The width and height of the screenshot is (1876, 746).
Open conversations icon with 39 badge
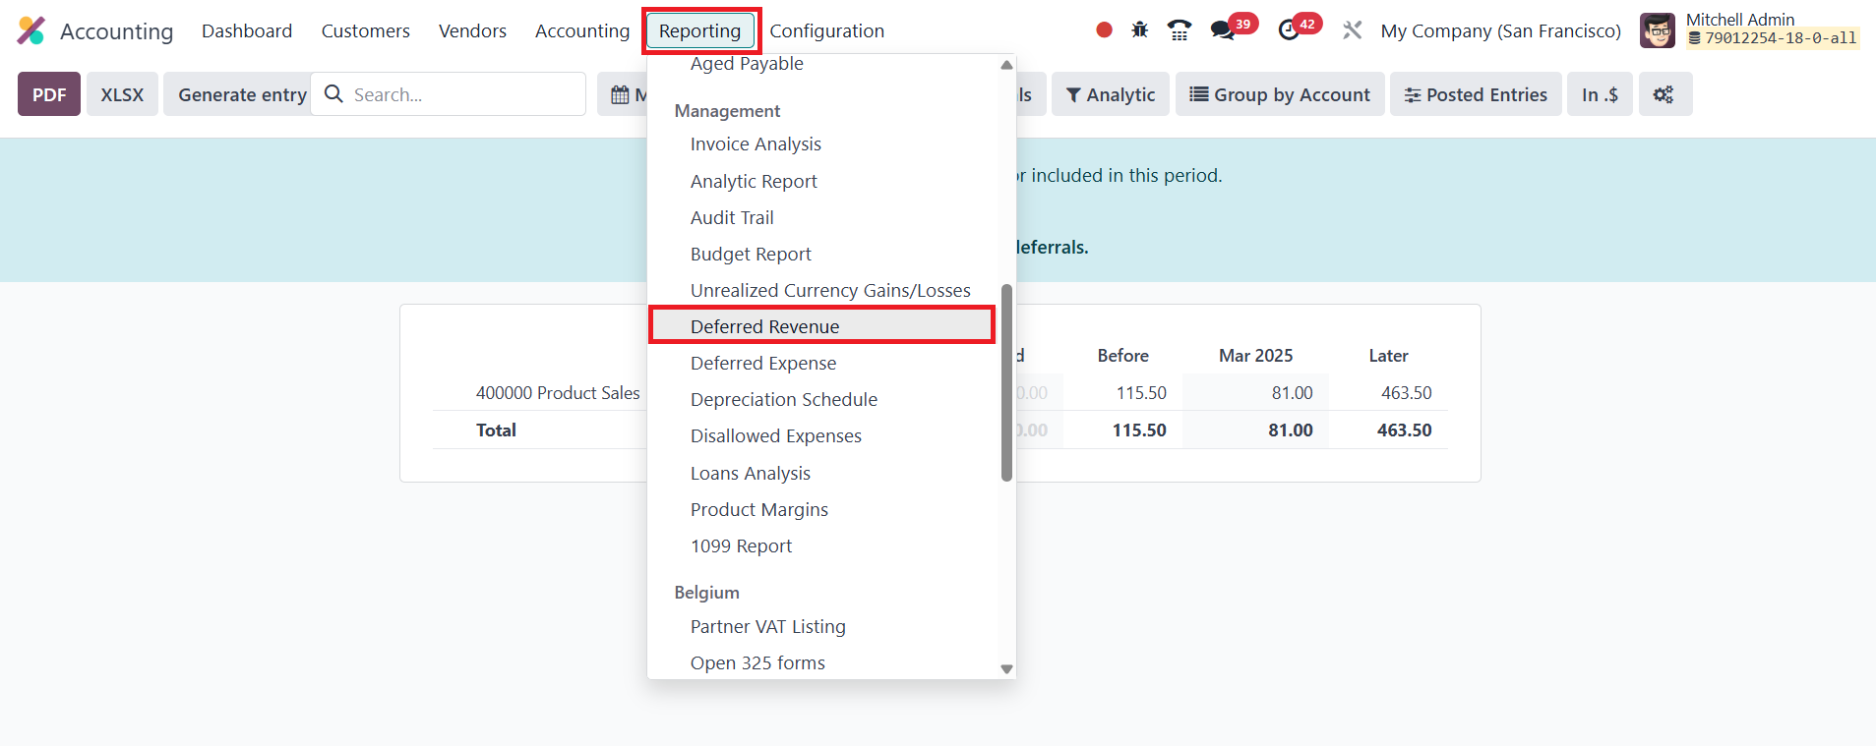pos(1234,29)
